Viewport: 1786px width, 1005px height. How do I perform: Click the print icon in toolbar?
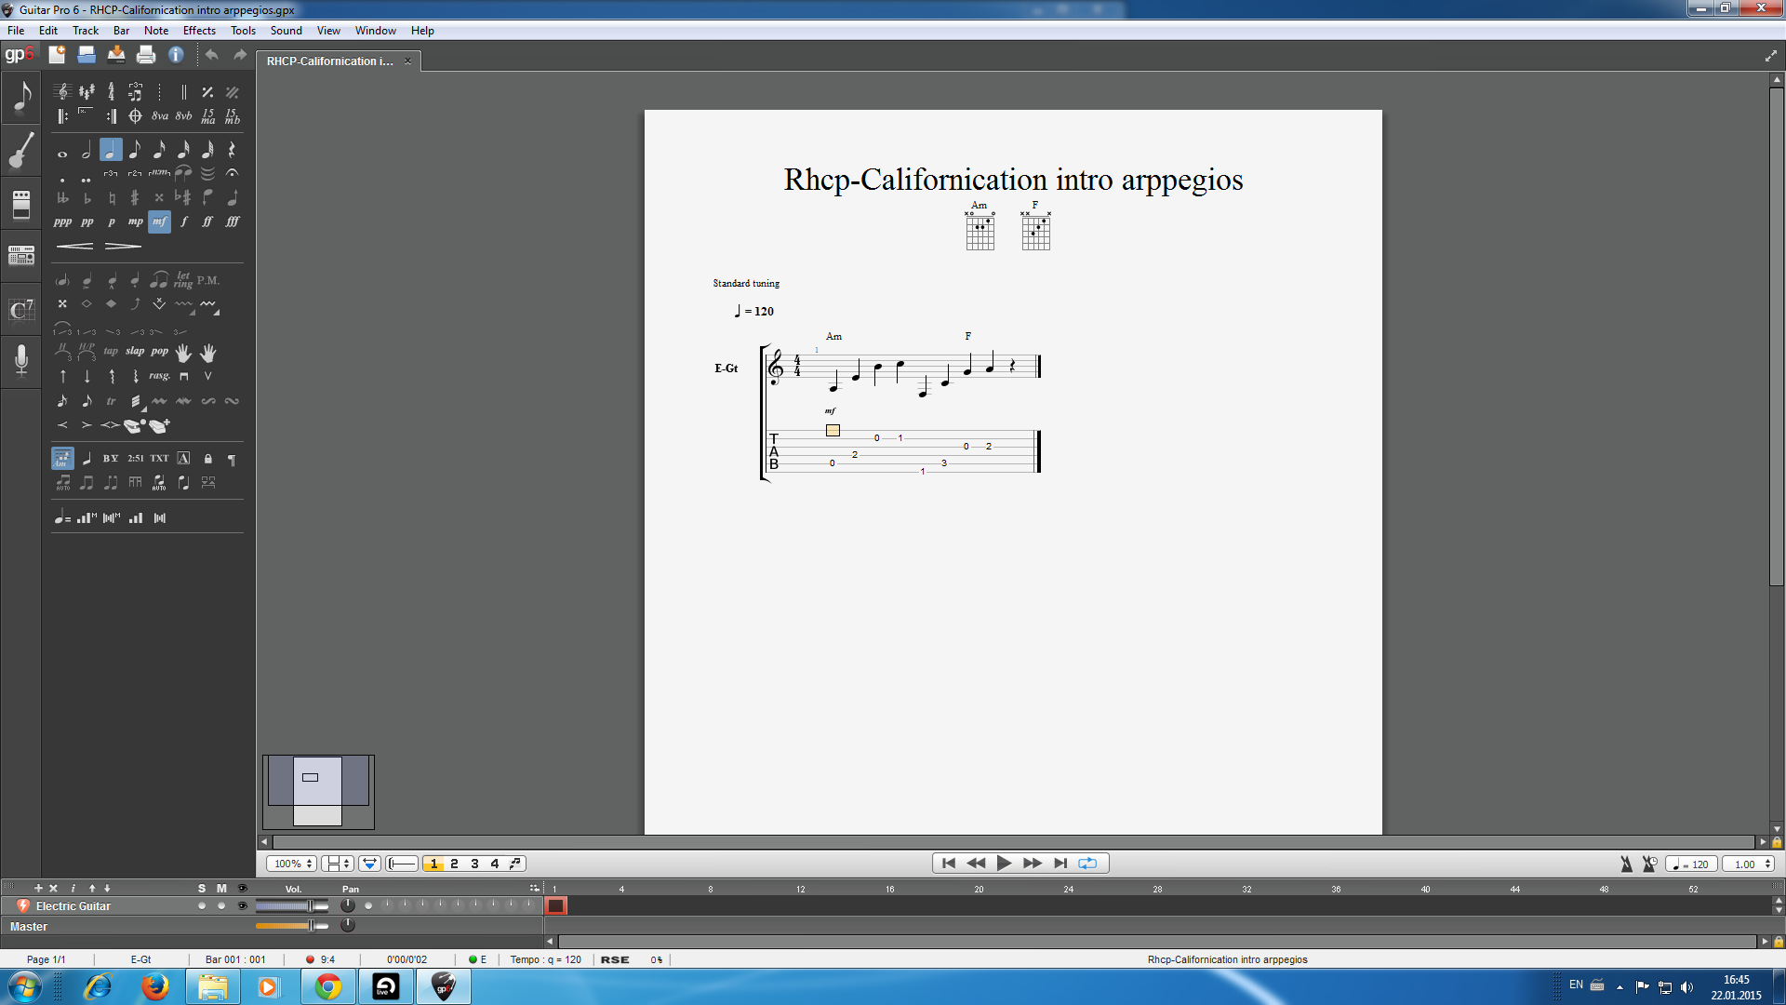pos(146,55)
